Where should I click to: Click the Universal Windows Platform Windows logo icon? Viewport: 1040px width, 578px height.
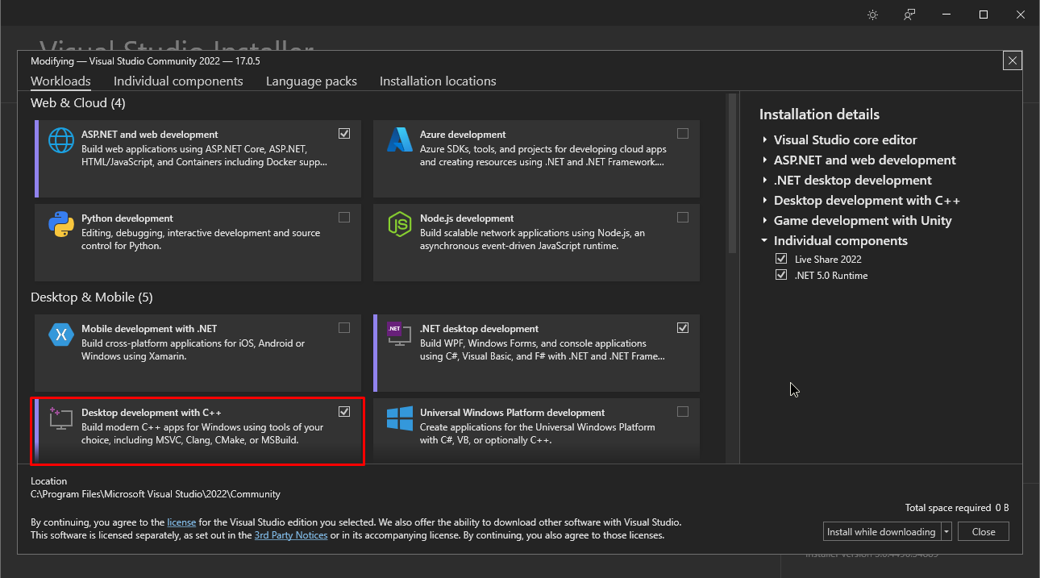(x=400, y=418)
